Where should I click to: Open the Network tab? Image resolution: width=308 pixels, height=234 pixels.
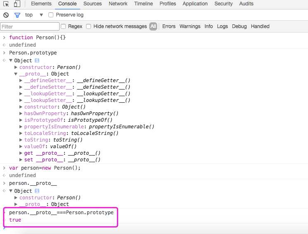point(118,4)
